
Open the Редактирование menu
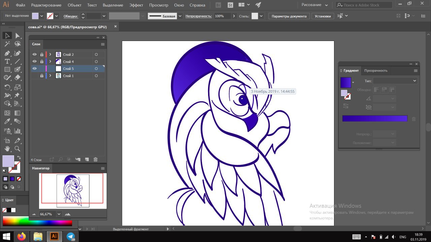click(x=46, y=5)
